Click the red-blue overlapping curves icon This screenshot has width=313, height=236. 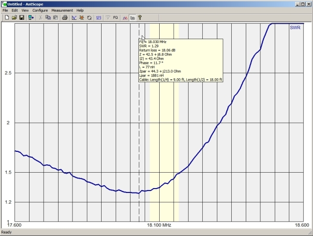[125, 18]
